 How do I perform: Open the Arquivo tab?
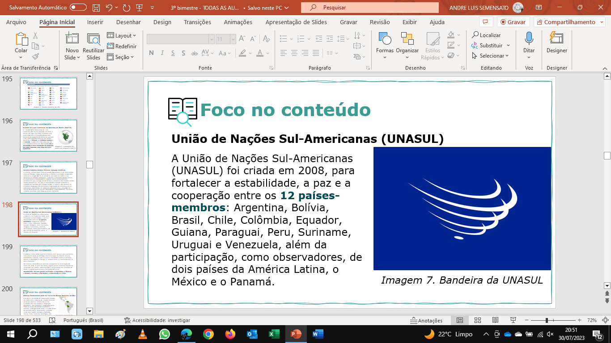16,22
